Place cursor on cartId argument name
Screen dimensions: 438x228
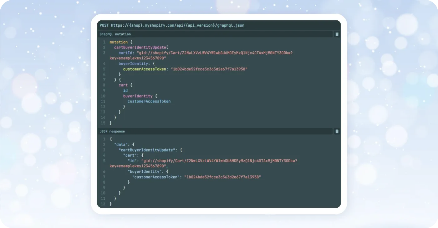[x=125, y=53]
